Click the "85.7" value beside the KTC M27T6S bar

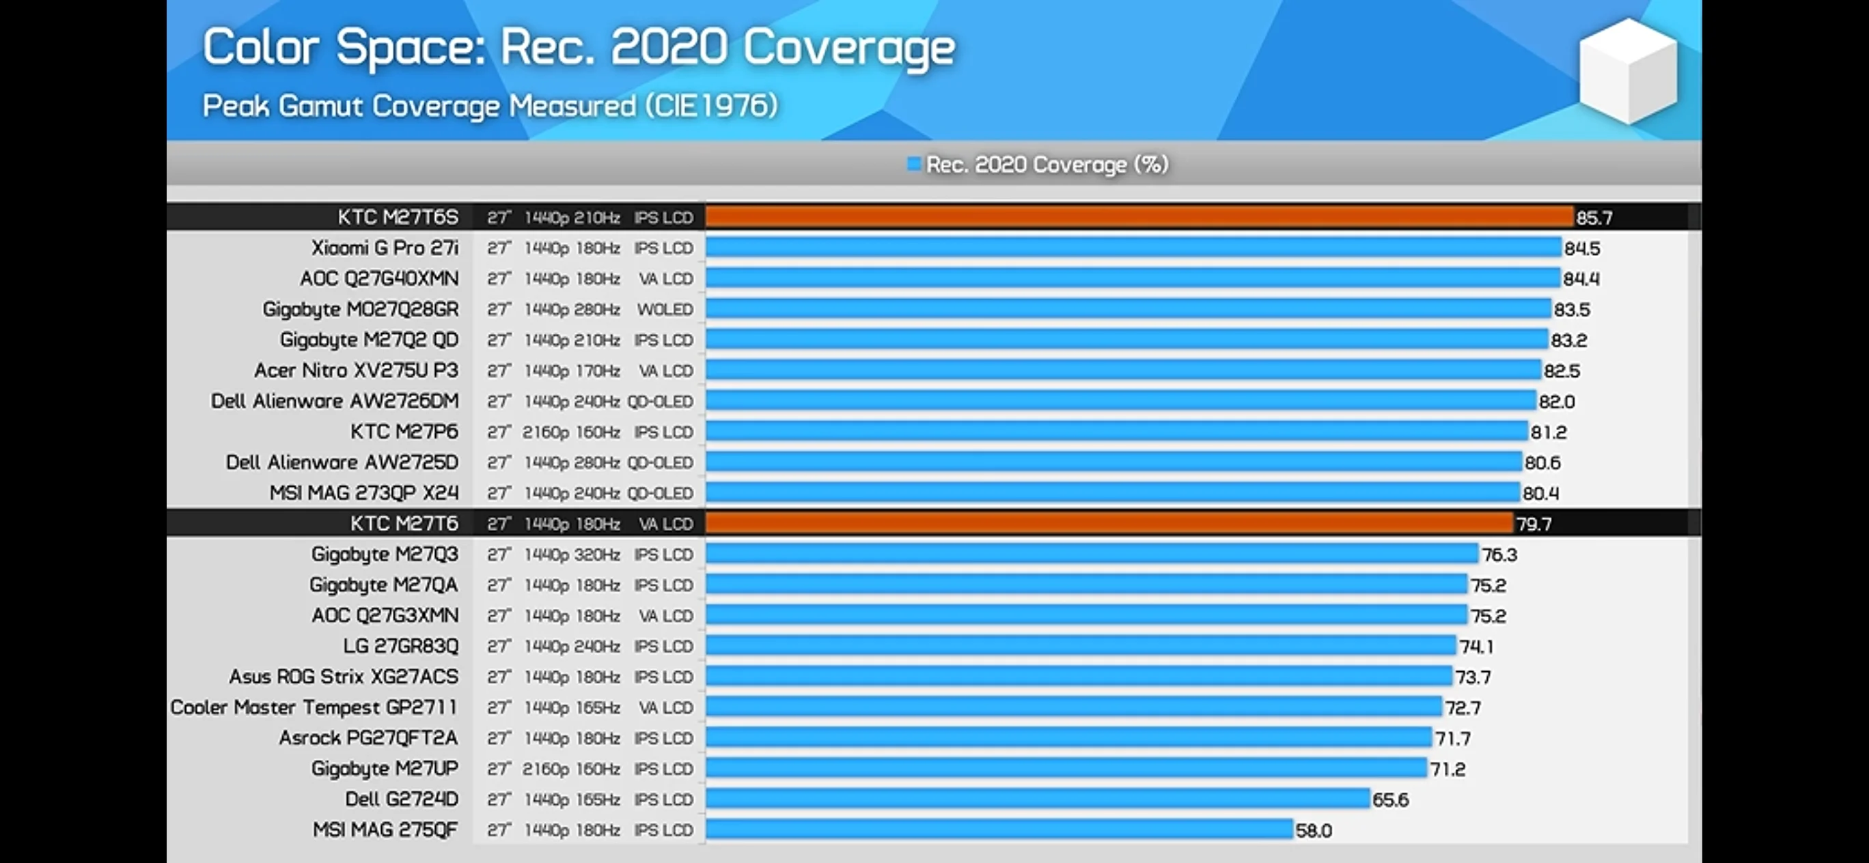coord(1594,218)
